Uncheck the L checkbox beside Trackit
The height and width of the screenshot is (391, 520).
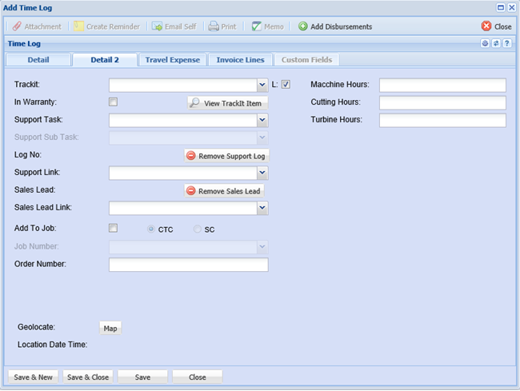(x=286, y=84)
